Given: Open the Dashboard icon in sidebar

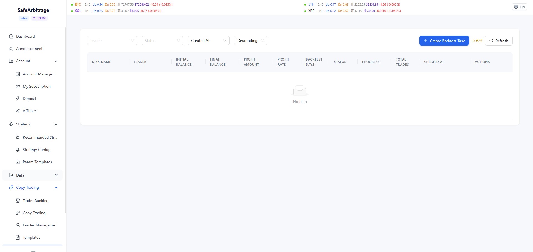Looking at the screenshot, I should (x=11, y=36).
